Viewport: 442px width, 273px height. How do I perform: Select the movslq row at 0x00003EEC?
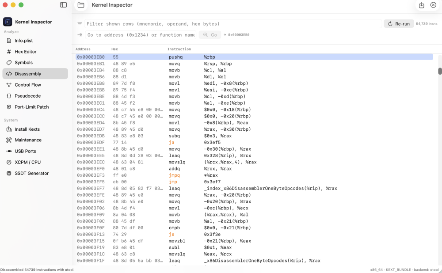(x=254, y=162)
